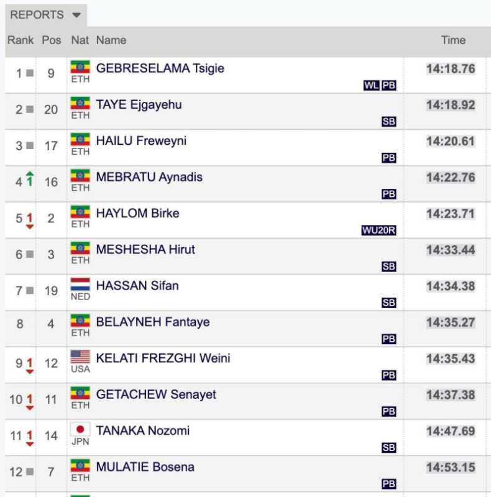Image resolution: width=491 pixels, height=497 pixels.
Task: Click the PB badge on Hailu Freweyni's row
Action: (x=388, y=158)
